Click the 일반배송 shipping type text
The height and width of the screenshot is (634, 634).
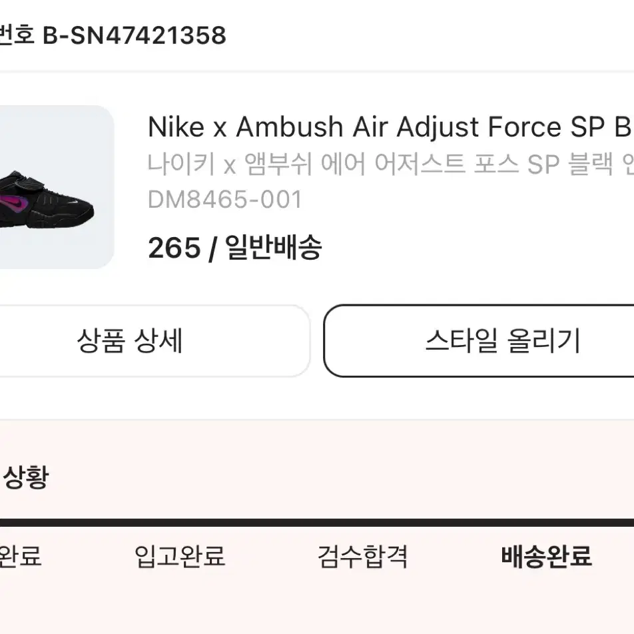(273, 248)
